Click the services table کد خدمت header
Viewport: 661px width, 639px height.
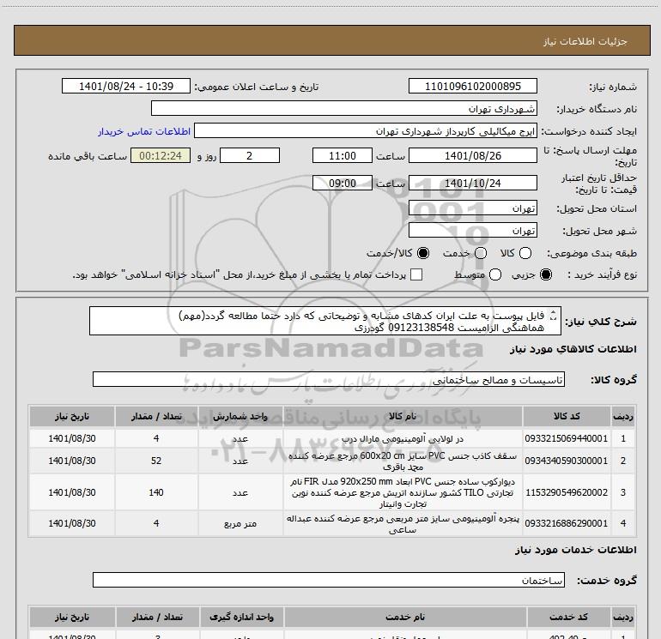[x=568, y=617]
